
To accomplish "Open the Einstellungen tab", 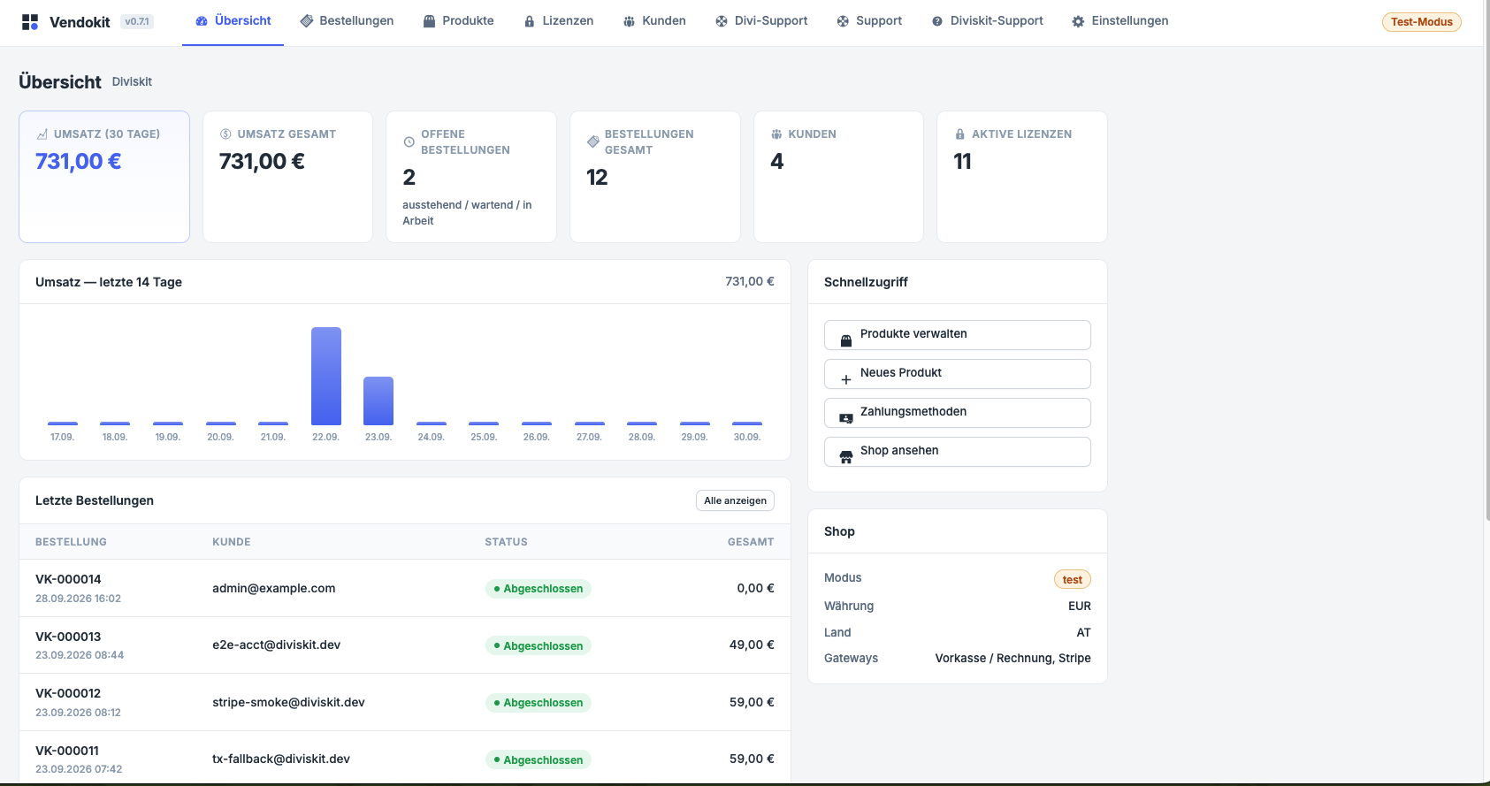I will (1119, 21).
